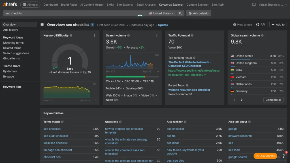Select Matching terms in sidebar

(13, 43)
